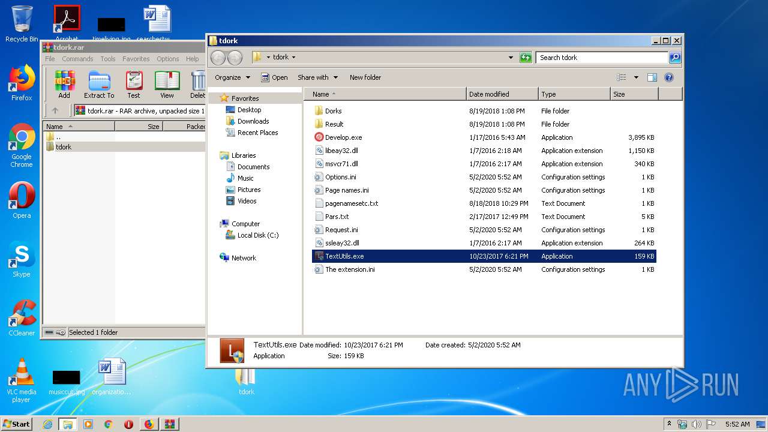
Task: Open the Commands menu in WinRAR
Action: (77, 59)
